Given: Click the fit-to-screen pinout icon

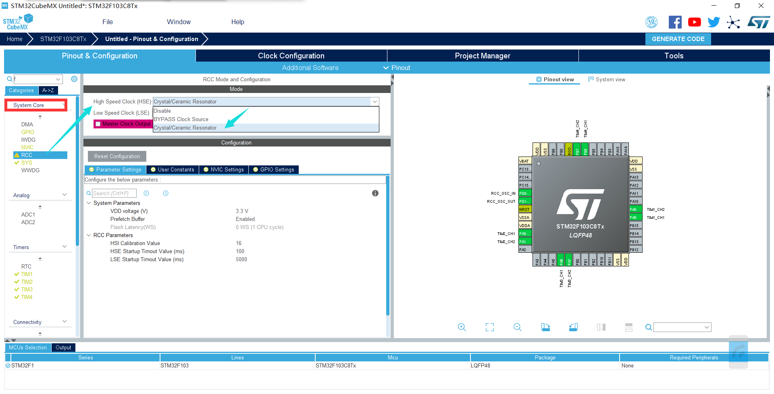Looking at the screenshot, I should click(490, 327).
